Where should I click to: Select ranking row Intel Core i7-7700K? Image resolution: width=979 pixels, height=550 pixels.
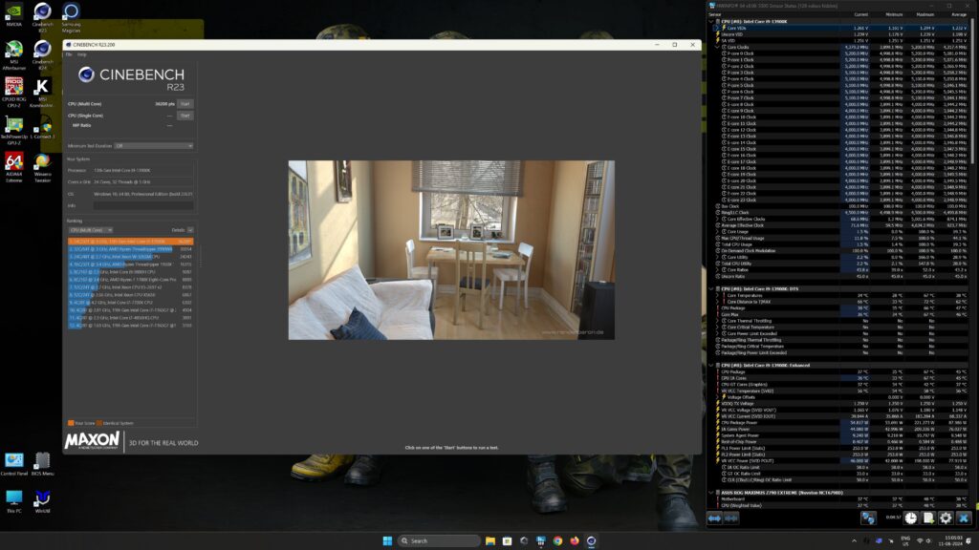[x=130, y=303]
